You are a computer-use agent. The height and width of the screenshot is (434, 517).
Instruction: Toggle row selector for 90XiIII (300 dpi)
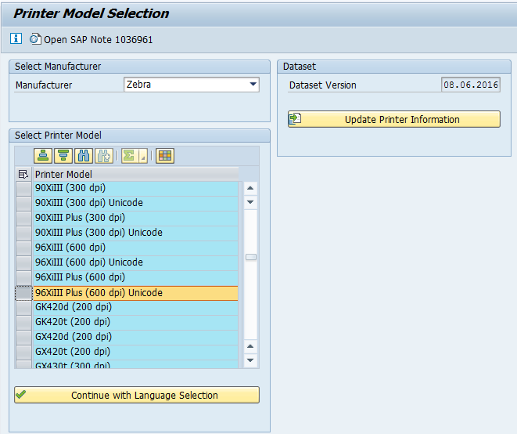[23, 188]
